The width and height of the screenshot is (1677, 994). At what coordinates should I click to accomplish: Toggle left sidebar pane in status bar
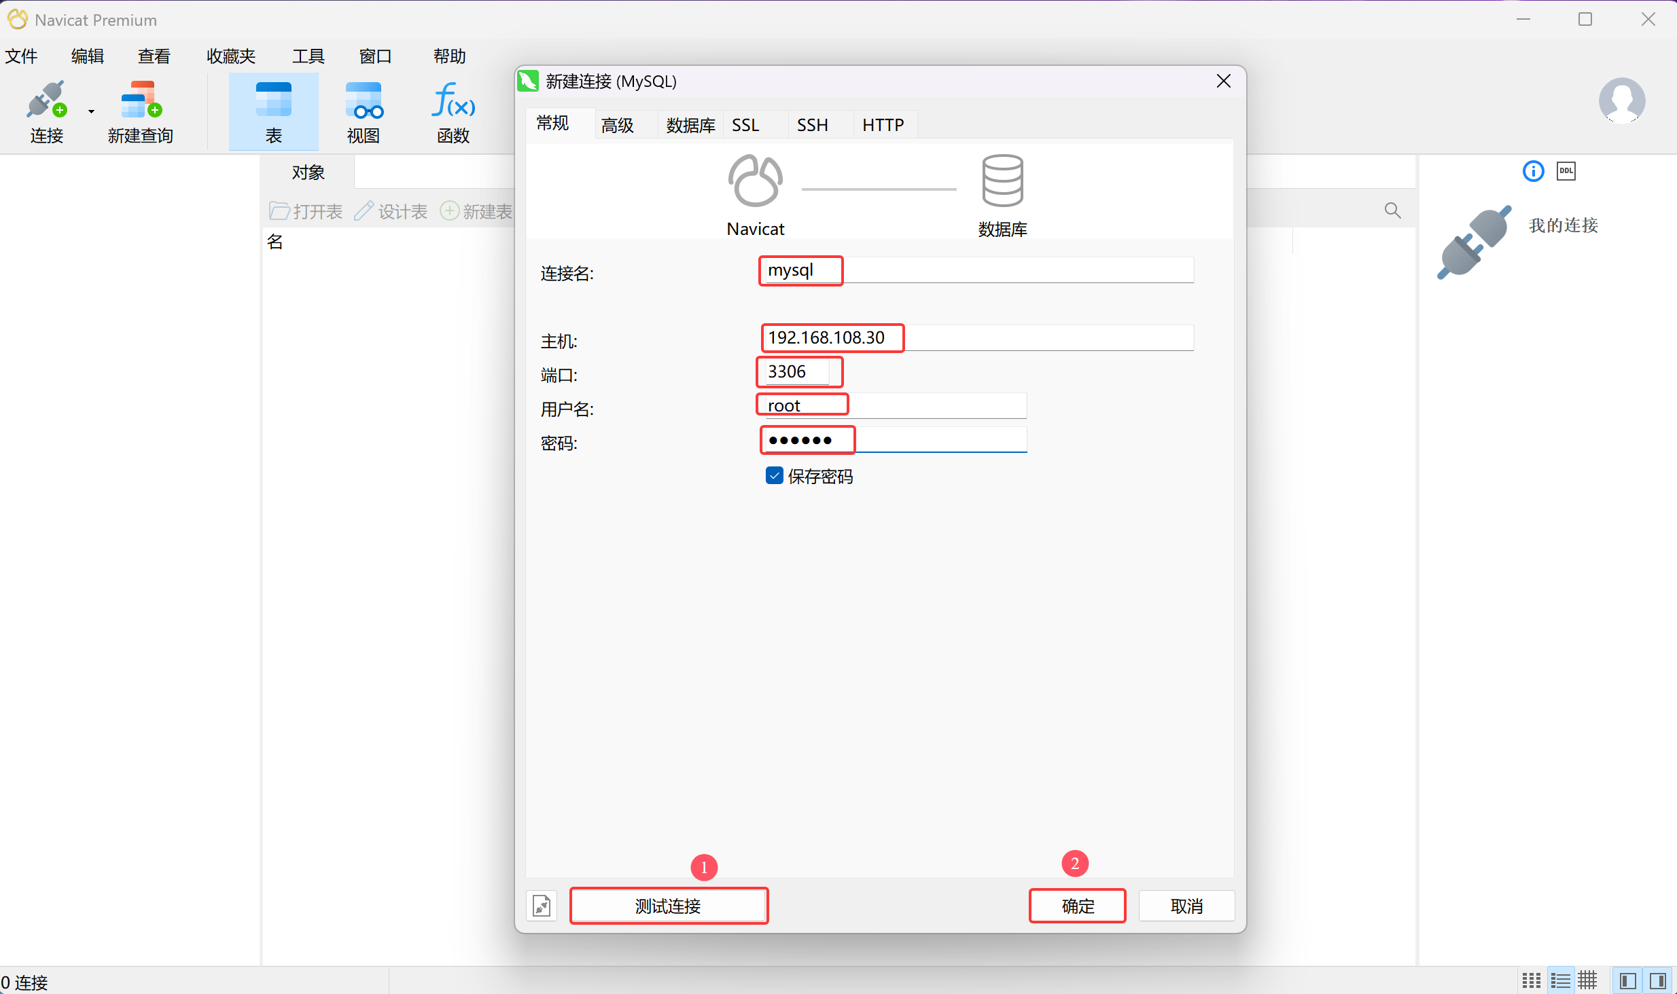pos(1627,980)
